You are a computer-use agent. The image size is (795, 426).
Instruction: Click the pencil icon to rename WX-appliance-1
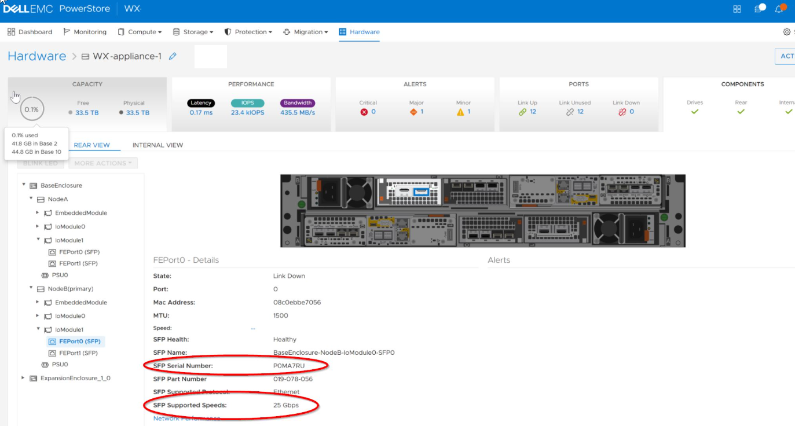[172, 56]
